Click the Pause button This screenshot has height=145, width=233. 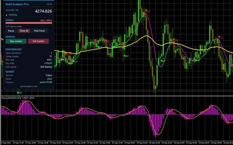11,31
